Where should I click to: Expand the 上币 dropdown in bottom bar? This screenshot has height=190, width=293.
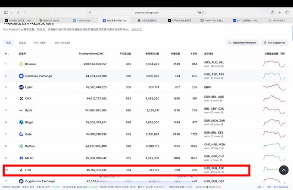tap(261, 187)
